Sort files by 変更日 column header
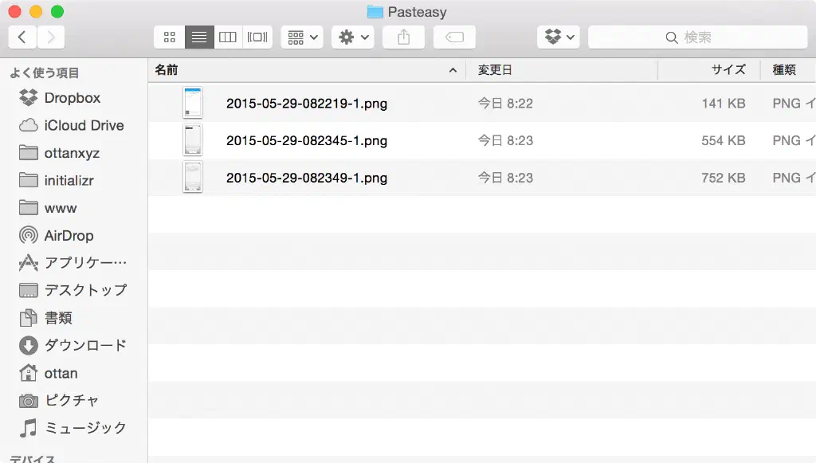816x463 pixels. tap(558, 70)
